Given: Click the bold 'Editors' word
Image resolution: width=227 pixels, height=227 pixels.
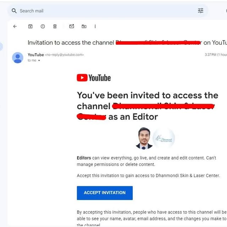Looking at the screenshot, I should pyautogui.click(x=84, y=158).
